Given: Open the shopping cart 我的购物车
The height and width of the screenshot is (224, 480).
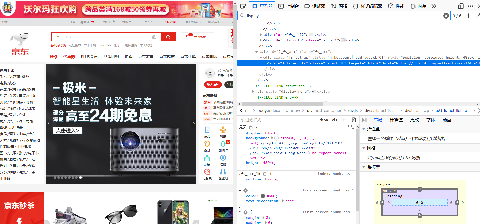Looking at the screenshot, I should click(x=197, y=37).
